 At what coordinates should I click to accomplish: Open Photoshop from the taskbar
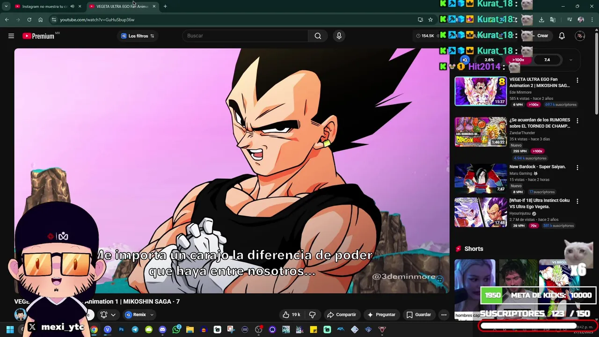click(x=121, y=330)
